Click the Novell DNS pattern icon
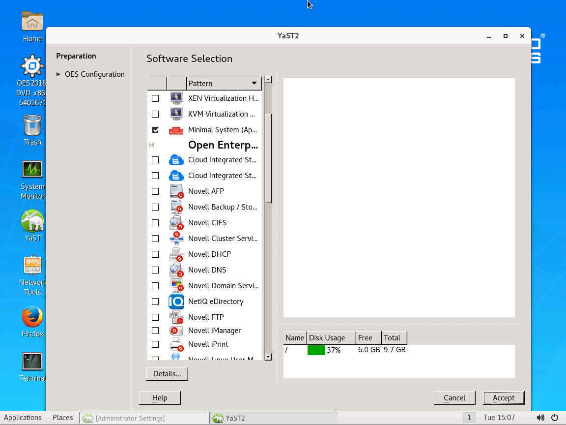This screenshot has height=425, width=566. point(176,270)
